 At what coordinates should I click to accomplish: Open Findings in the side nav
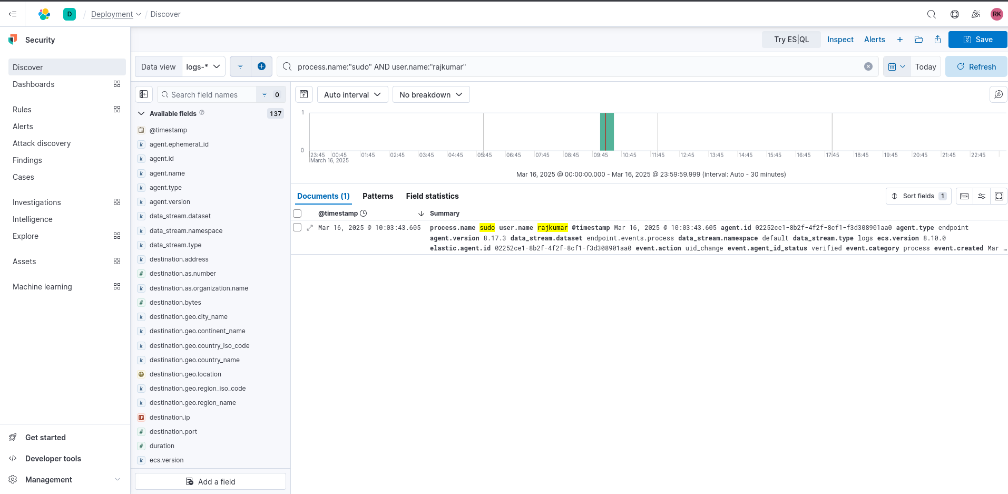27,160
